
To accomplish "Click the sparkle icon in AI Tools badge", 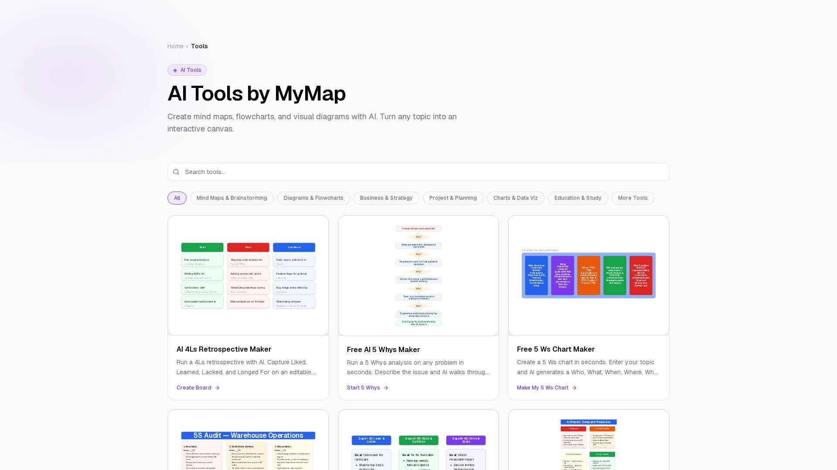I will coord(175,70).
